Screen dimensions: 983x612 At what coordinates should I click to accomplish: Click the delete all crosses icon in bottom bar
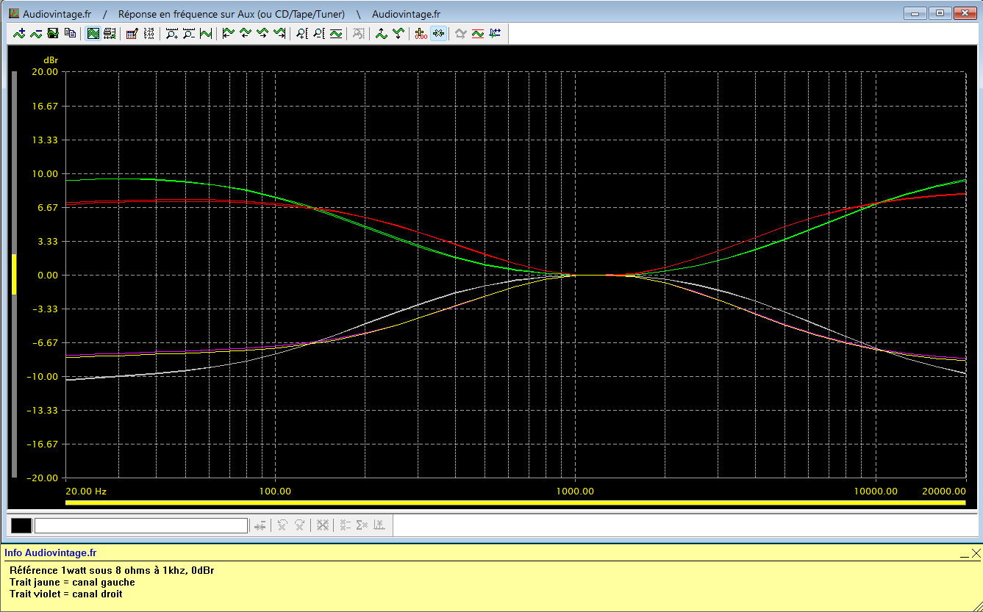pos(322,525)
